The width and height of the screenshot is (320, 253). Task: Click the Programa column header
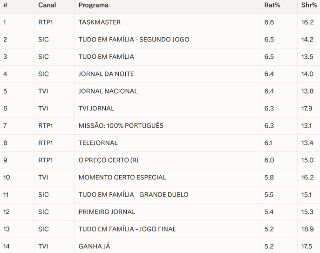[x=94, y=5]
